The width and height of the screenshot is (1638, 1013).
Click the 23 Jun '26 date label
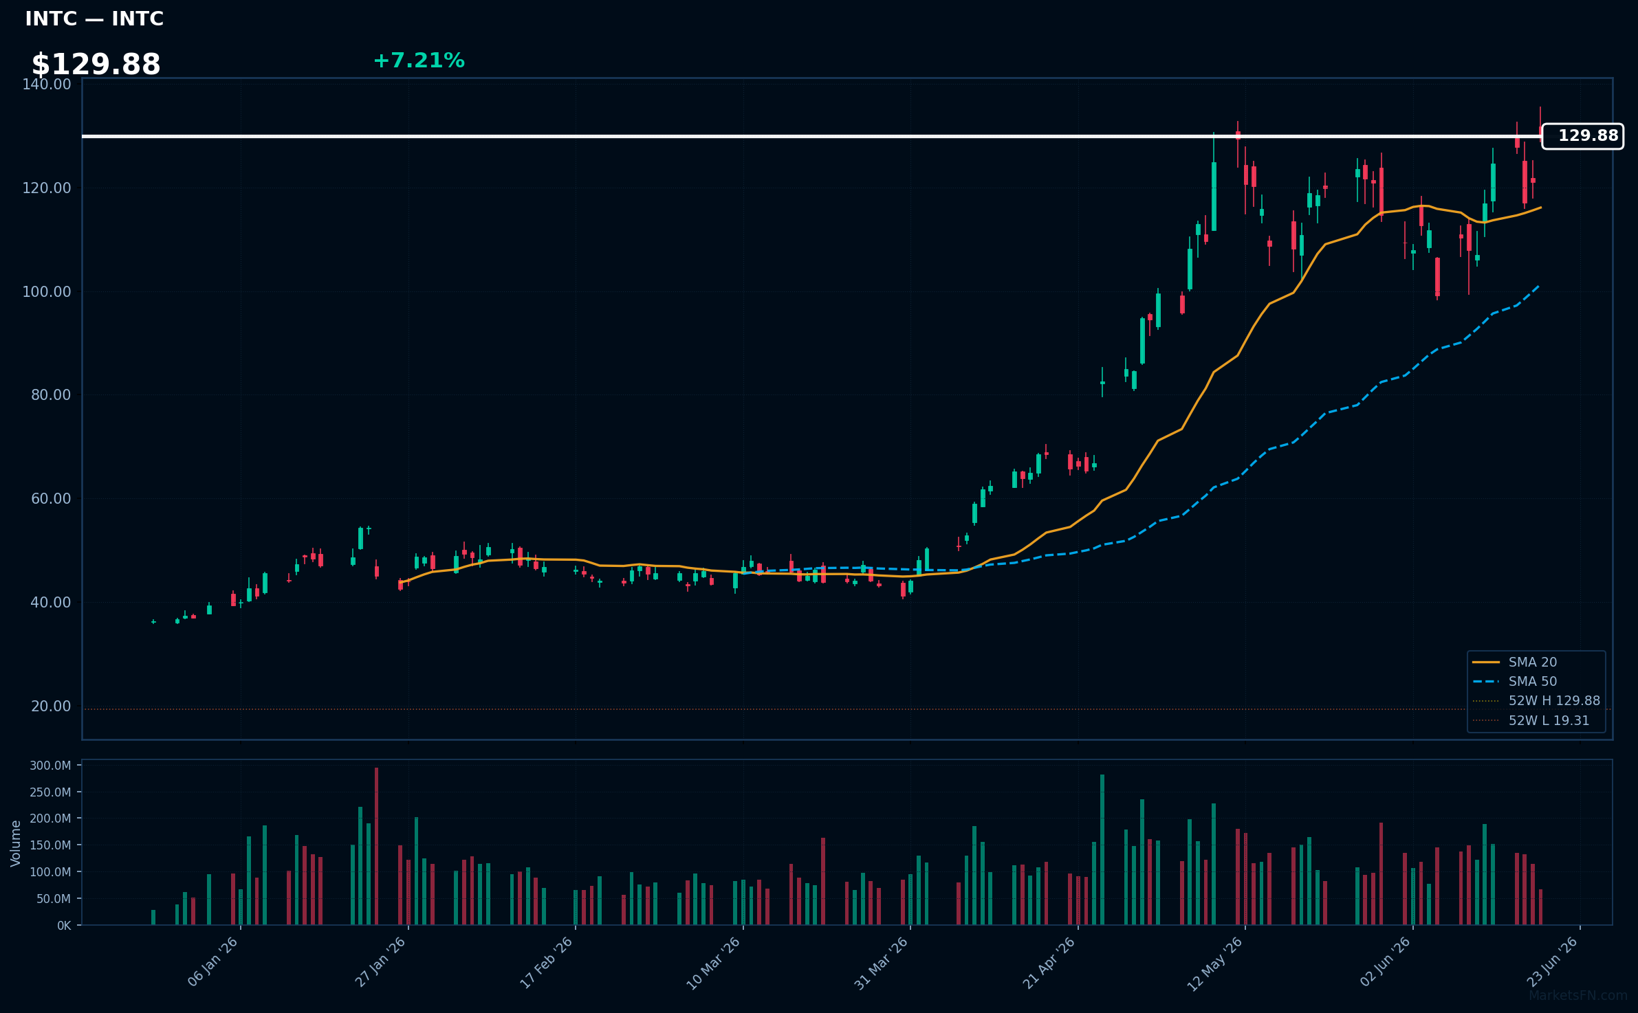1552,962
